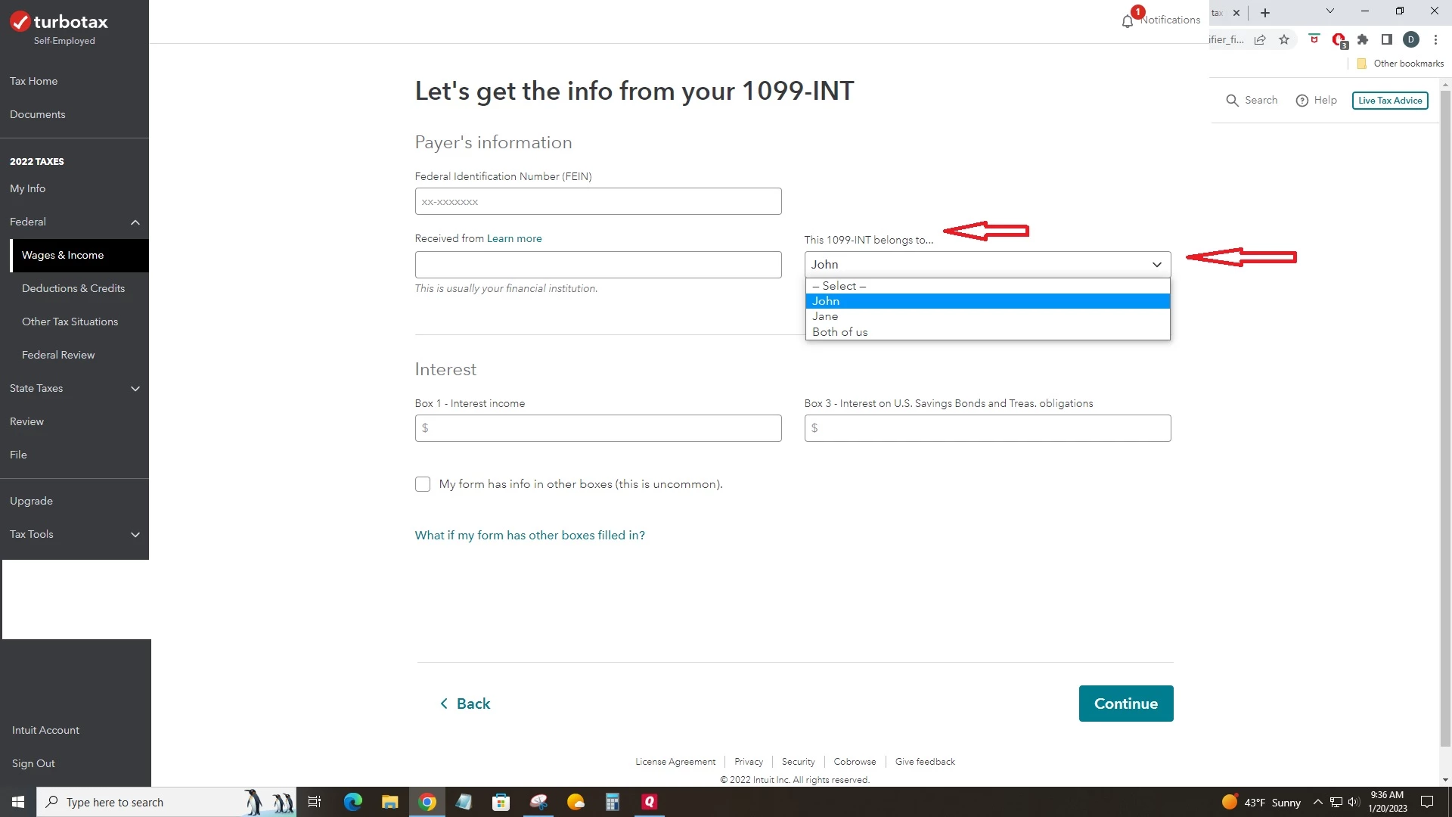Choose '– Select –' option in dropdown

988,286
